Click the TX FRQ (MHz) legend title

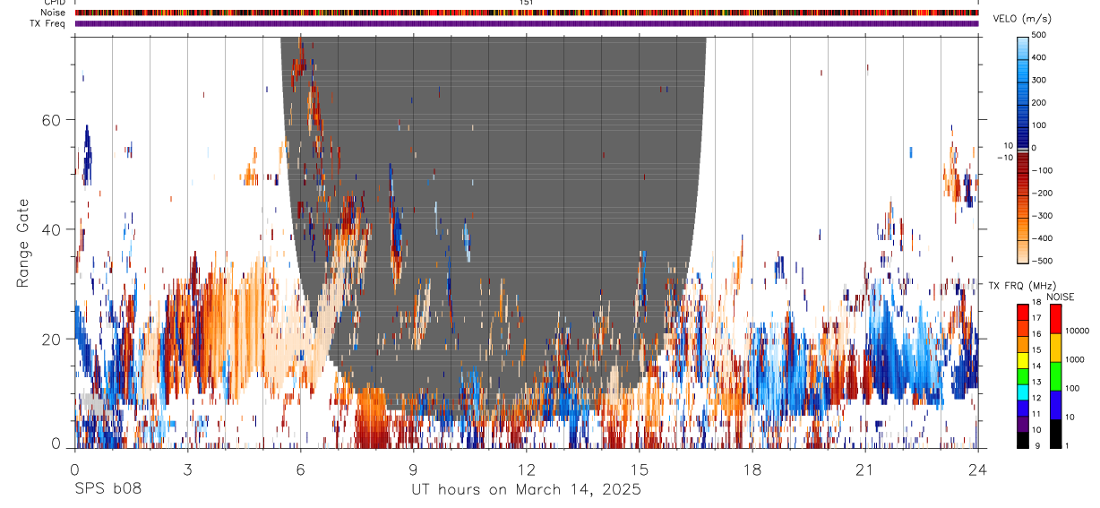1022,286
